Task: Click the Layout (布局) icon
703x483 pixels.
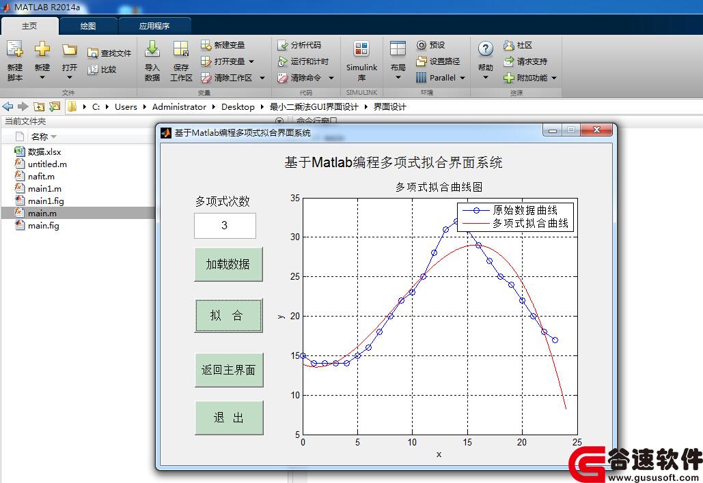Action: 398,48
